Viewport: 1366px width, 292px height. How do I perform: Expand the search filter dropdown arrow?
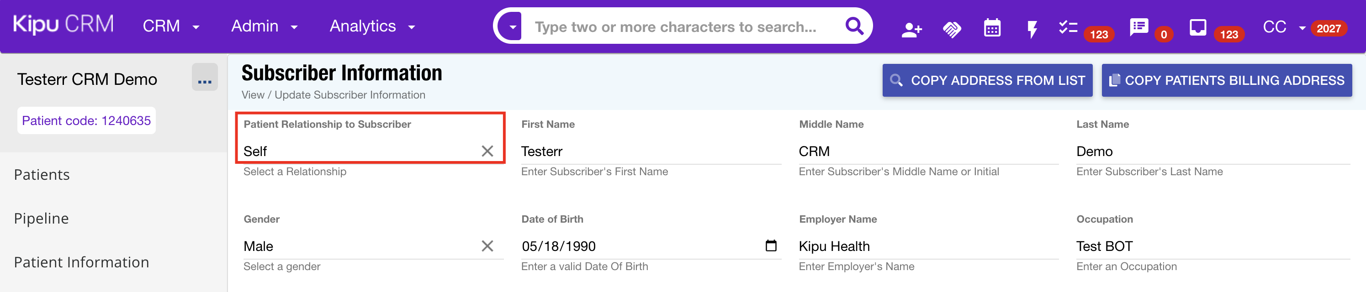[x=512, y=26]
